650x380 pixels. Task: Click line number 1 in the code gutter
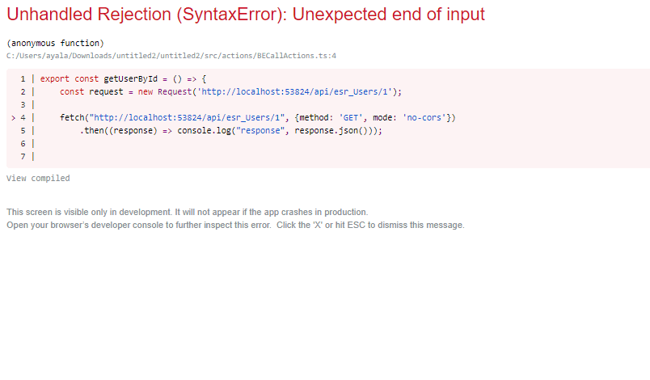point(23,79)
